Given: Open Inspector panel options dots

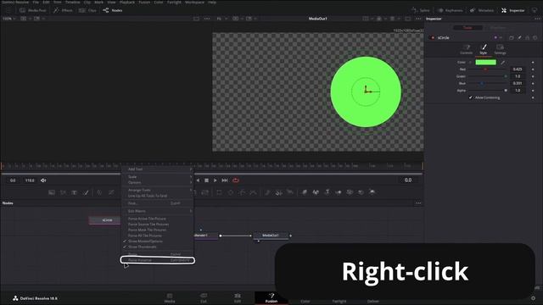Looking at the screenshot, I should pos(537,19).
